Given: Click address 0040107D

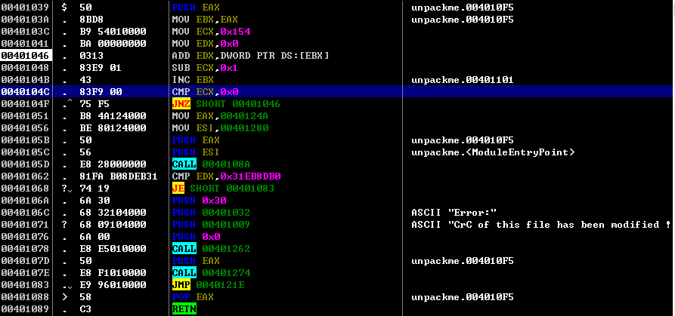Looking at the screenshot, I should coord(26,261).
